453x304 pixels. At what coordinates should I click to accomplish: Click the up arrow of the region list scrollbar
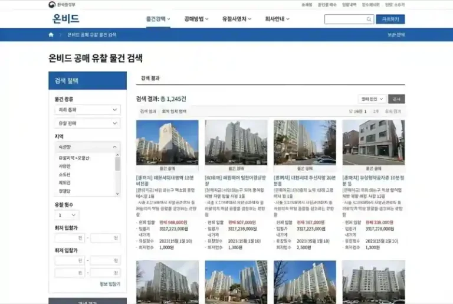(117, 155)
